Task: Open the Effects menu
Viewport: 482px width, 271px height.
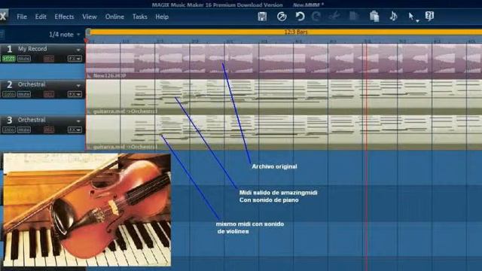Action: (64, 17)
